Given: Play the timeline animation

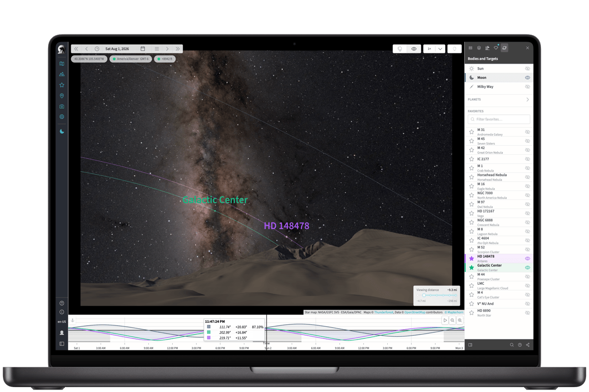Looking at the screenshot, I should (445, 320).
